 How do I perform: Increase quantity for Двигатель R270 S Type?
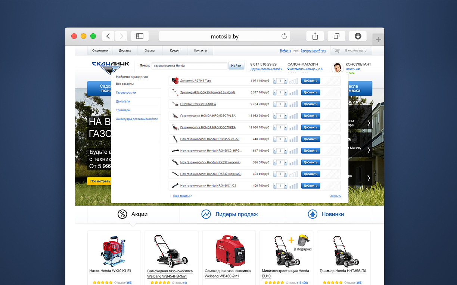click(x=286, y=81)
